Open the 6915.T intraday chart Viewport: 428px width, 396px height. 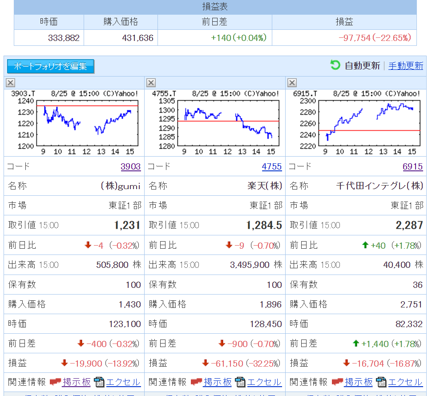356,123
